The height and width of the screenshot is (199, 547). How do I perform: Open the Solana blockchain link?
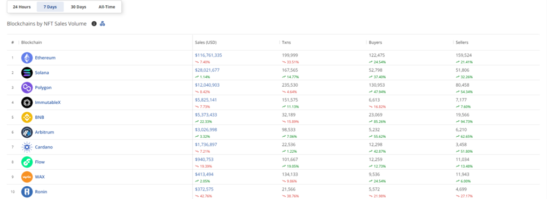click(42, 72)
